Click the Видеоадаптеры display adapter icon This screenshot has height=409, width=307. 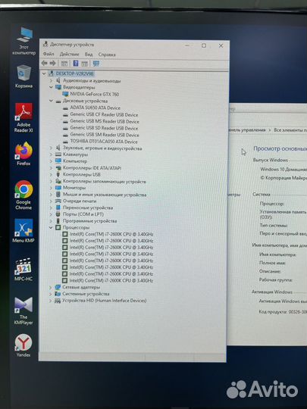(x=58, y=87)
